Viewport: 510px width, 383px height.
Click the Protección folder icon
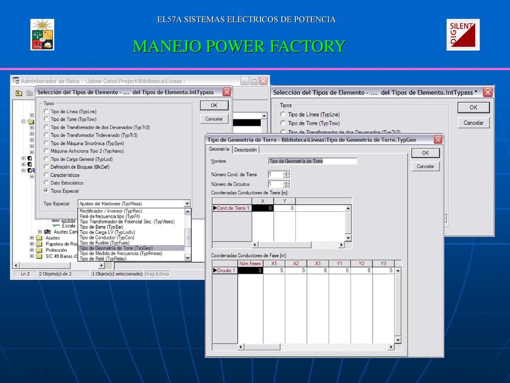point(39,250)
